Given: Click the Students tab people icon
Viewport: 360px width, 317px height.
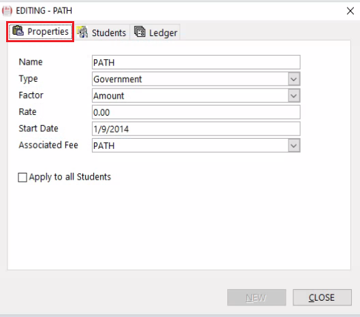Looking at the screenshot, I should point(82,32).
